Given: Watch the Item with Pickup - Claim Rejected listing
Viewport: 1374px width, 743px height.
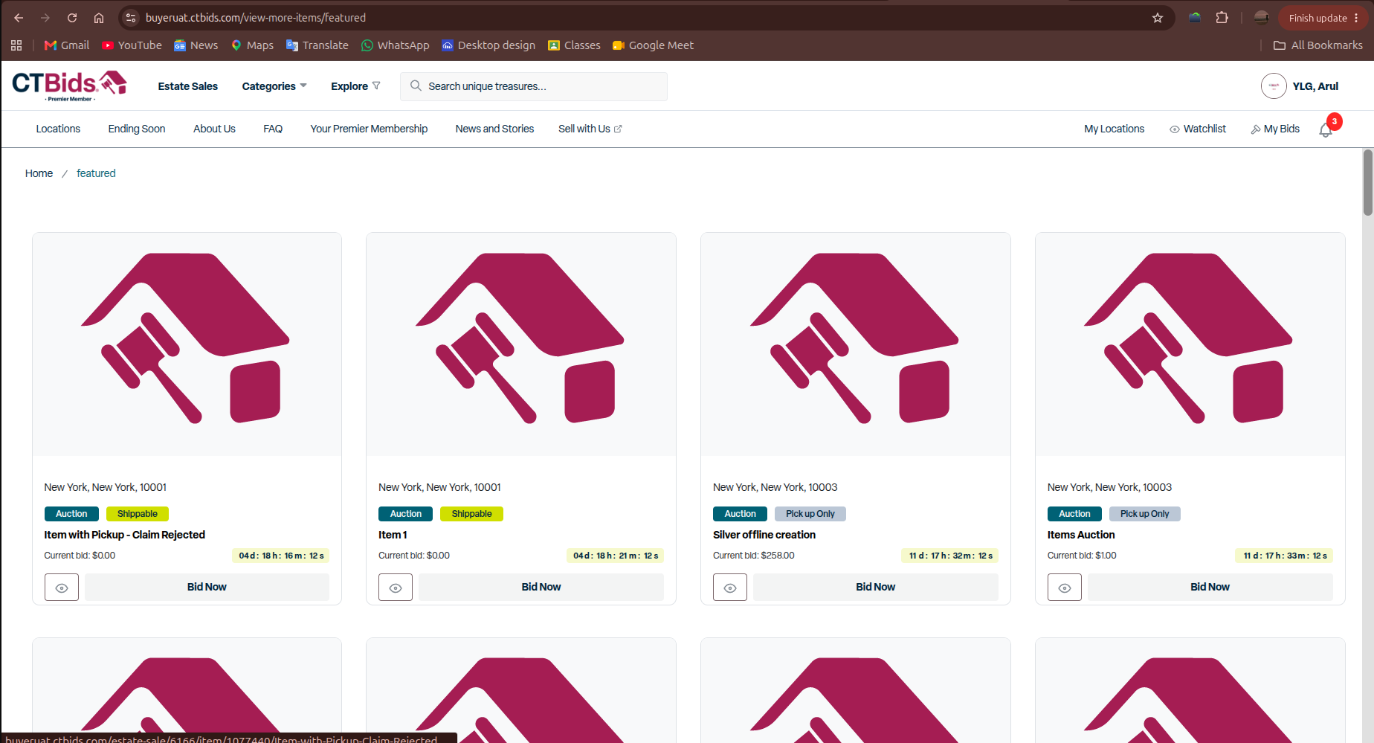Looking at the screenshot, I should coord(62,588).
